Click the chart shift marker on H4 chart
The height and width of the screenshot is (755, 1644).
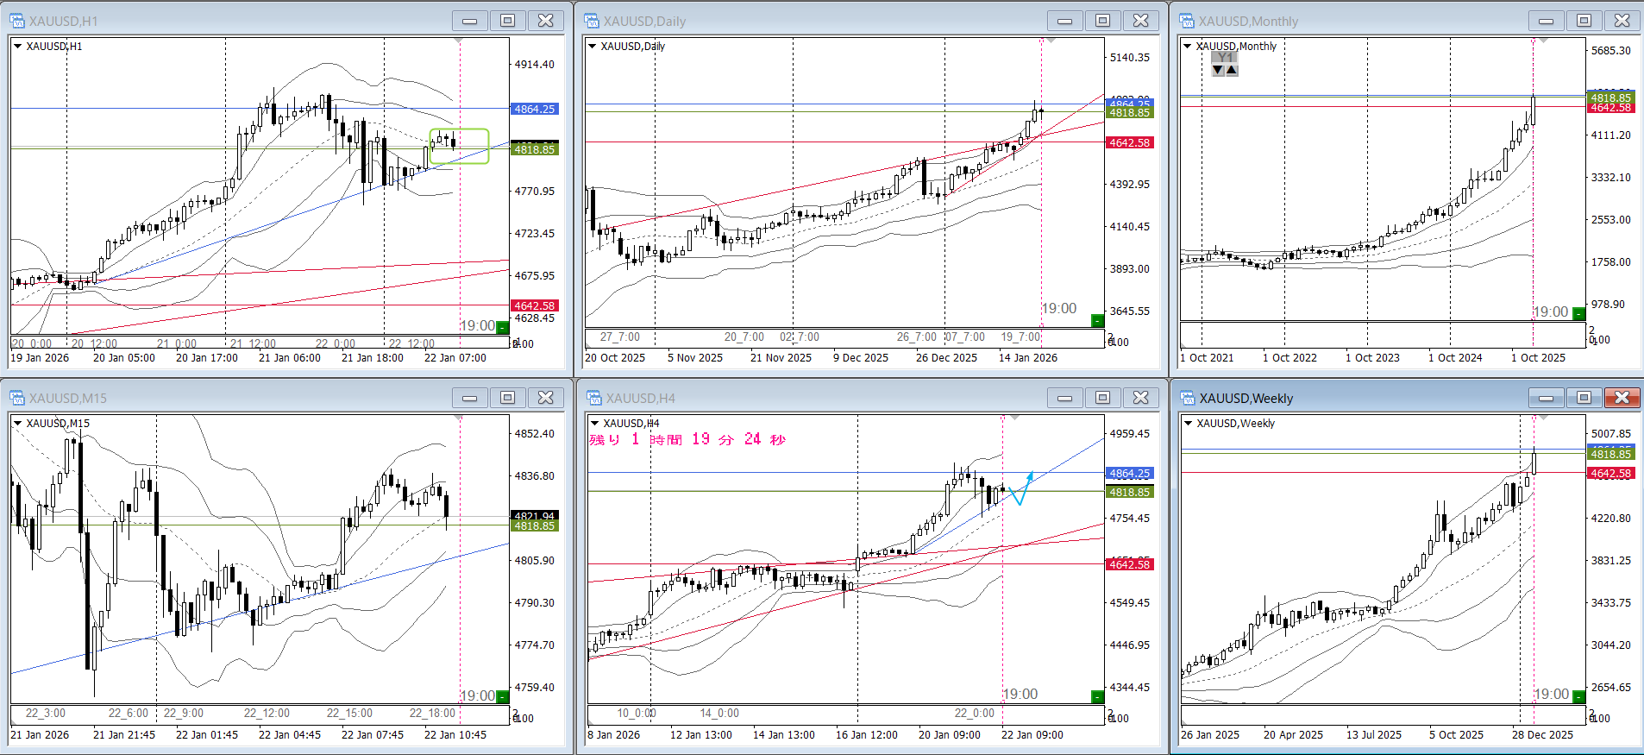[1015, 418]
